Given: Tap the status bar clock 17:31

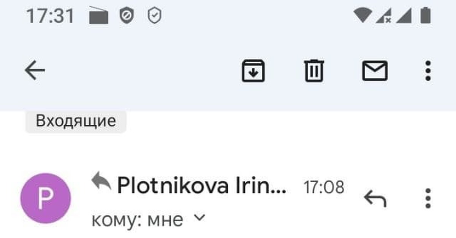Looking at the screenshot, I should click(50, 16).
